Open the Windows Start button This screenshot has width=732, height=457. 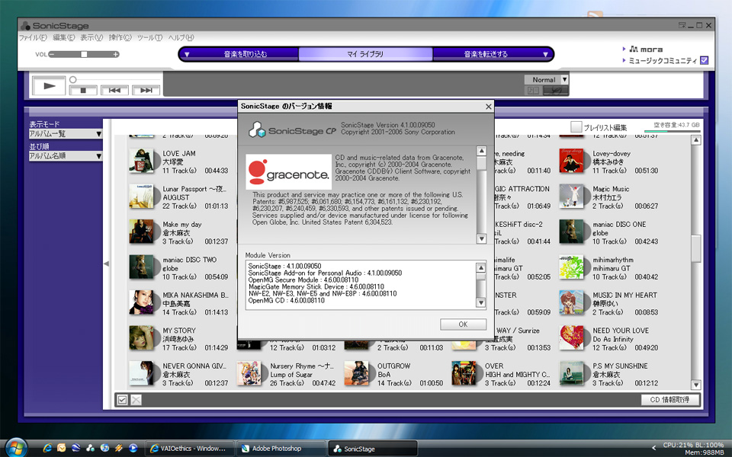16,449
